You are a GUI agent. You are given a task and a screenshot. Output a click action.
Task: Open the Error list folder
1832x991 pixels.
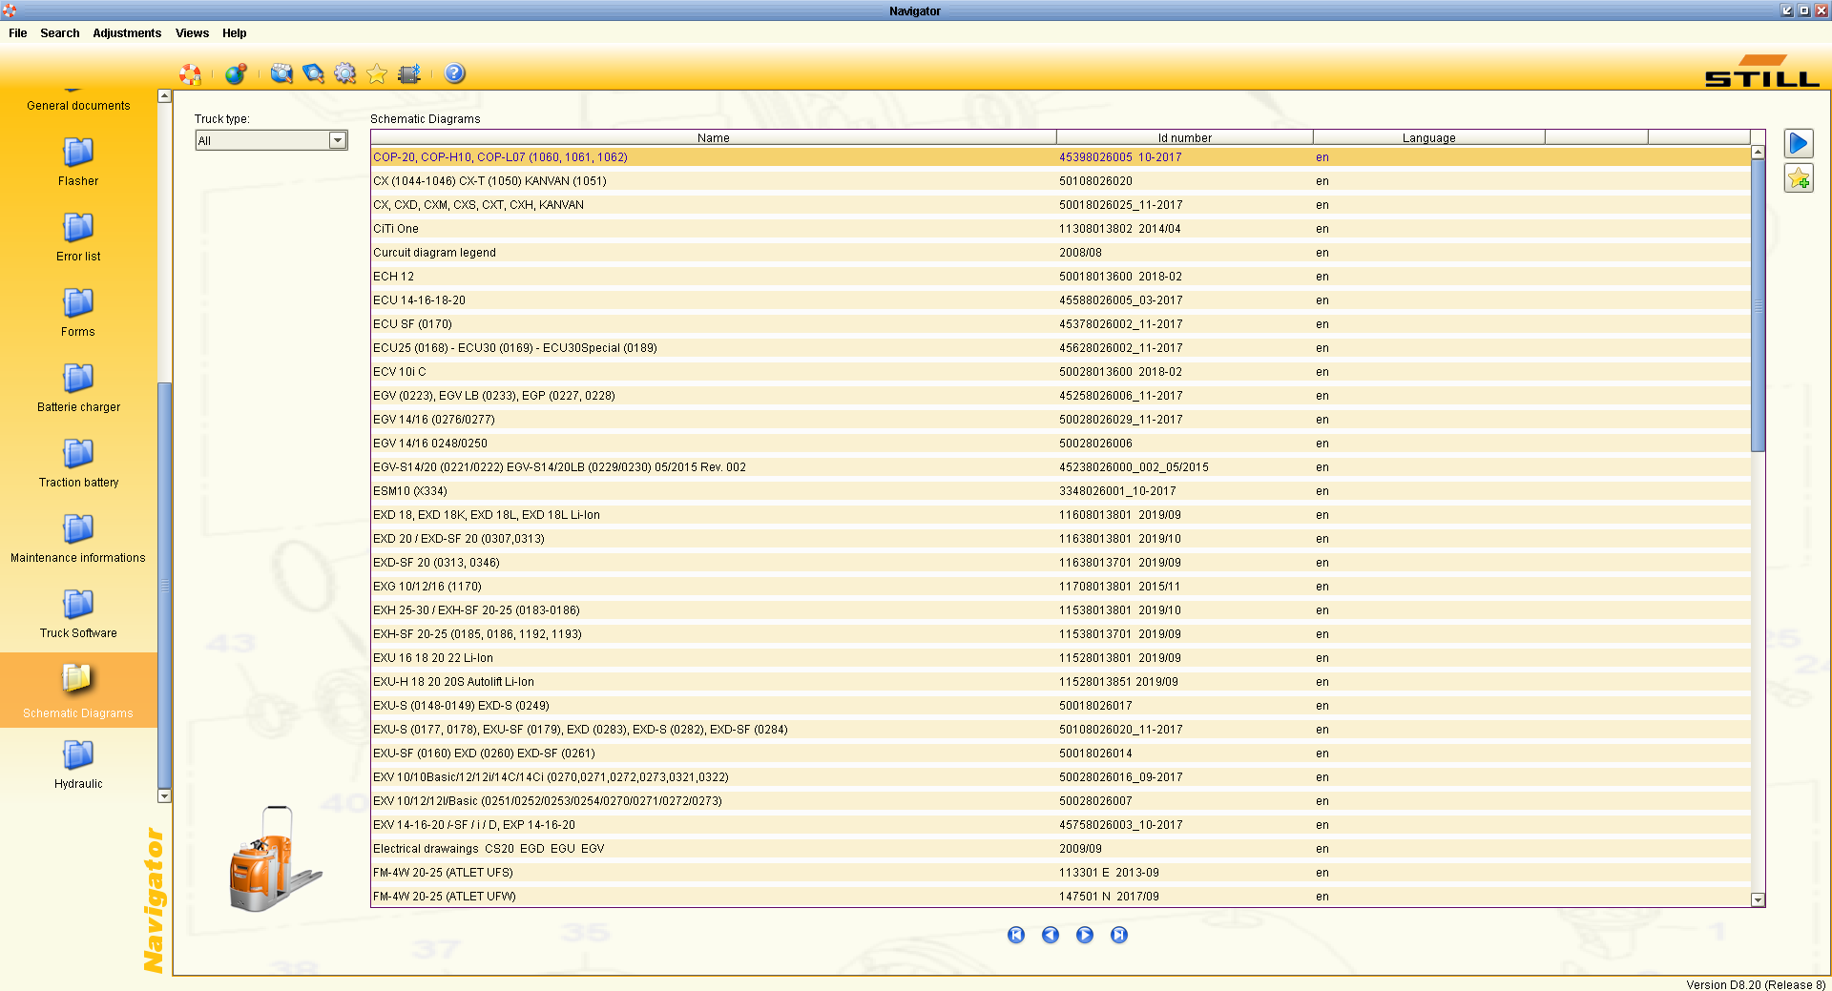coord(78,237)
